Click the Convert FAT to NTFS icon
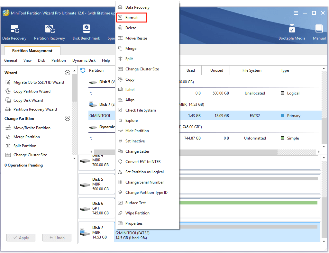Viewport: 329px width, 253px height. 120,161
